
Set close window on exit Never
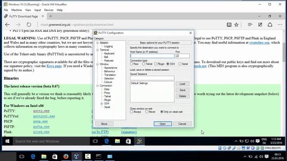(147, 112)
